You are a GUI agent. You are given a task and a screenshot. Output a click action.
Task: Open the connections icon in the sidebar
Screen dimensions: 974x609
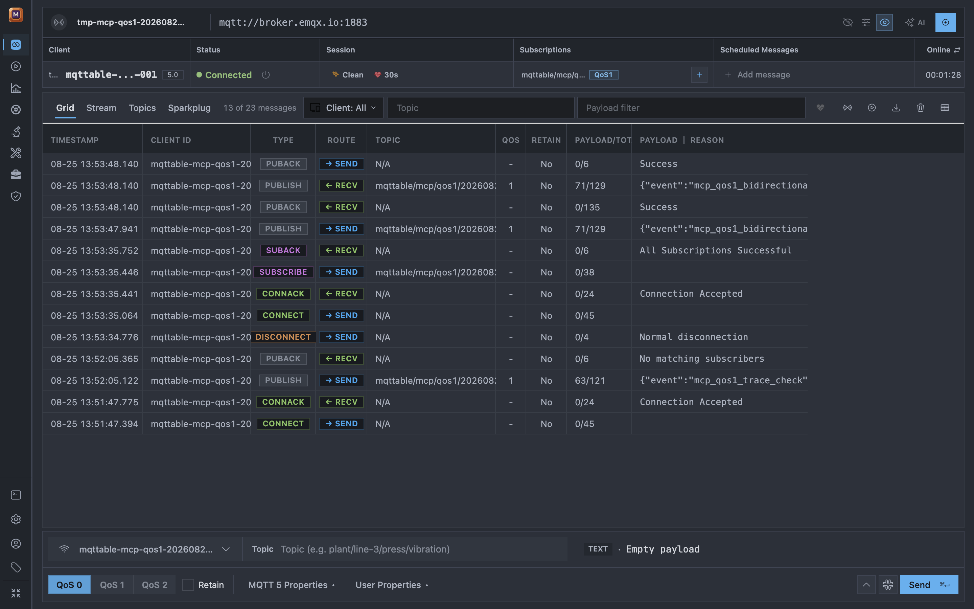[16, 45]
